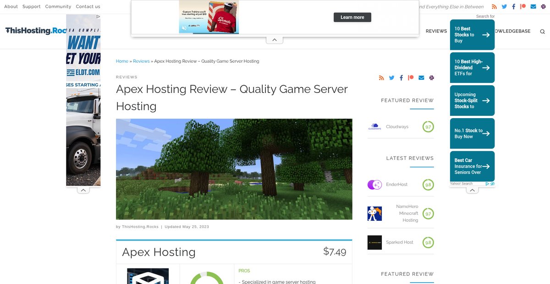Click the Apex Hosting review box title

click(159, 252)
